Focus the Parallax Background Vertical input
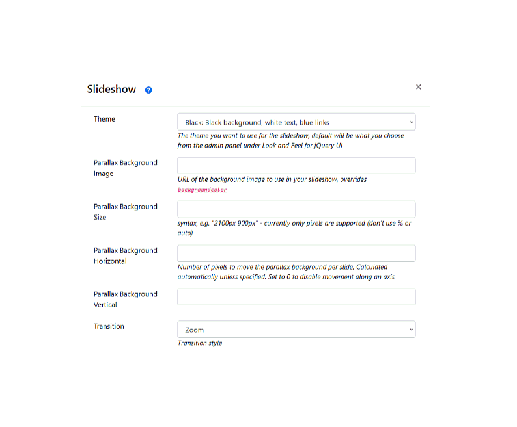 tap(296, 297)
